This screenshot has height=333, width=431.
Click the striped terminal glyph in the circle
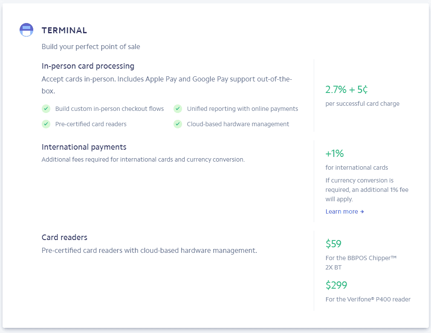(x=26, y=30)
